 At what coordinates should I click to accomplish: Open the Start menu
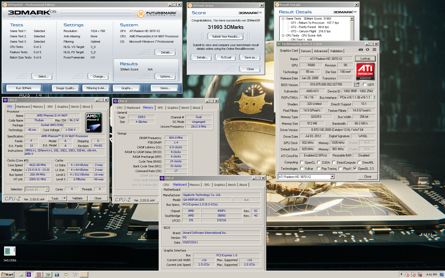pos(7,275)
